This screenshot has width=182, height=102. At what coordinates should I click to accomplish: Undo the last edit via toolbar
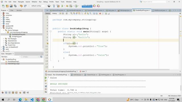point(21,6)
